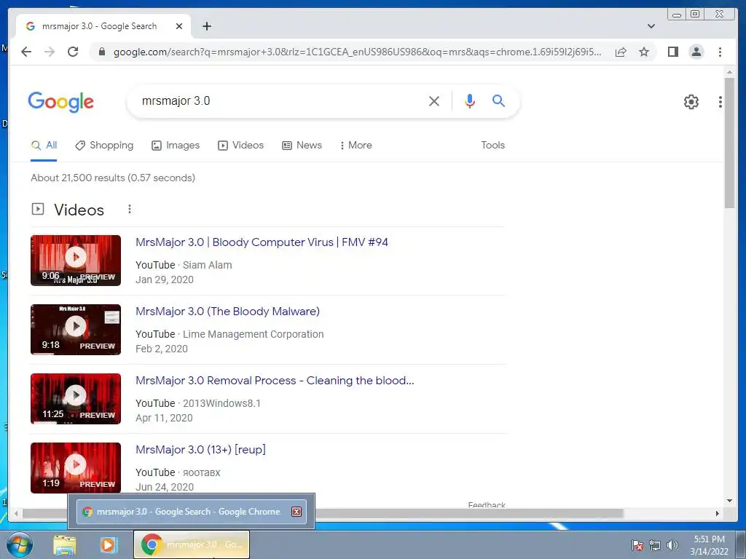The width and height of the screenshot is (746, 559).
Task: Click the vertical scrollbar up arrow
Action: 729,73
